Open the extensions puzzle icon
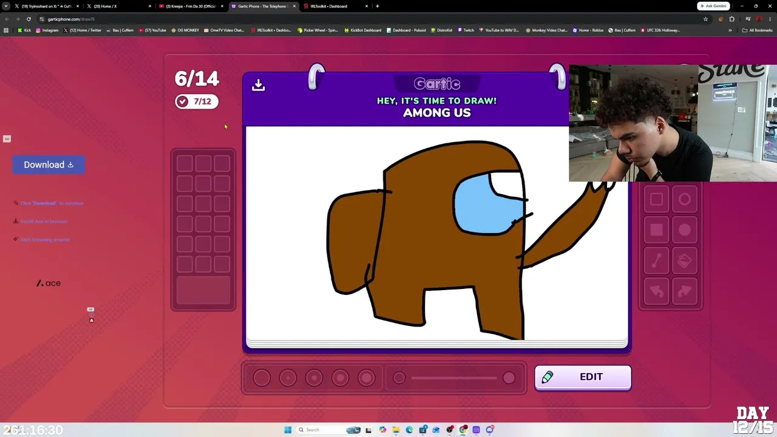The width and height of the screenshot is (777, 437). tap(731, 19)
